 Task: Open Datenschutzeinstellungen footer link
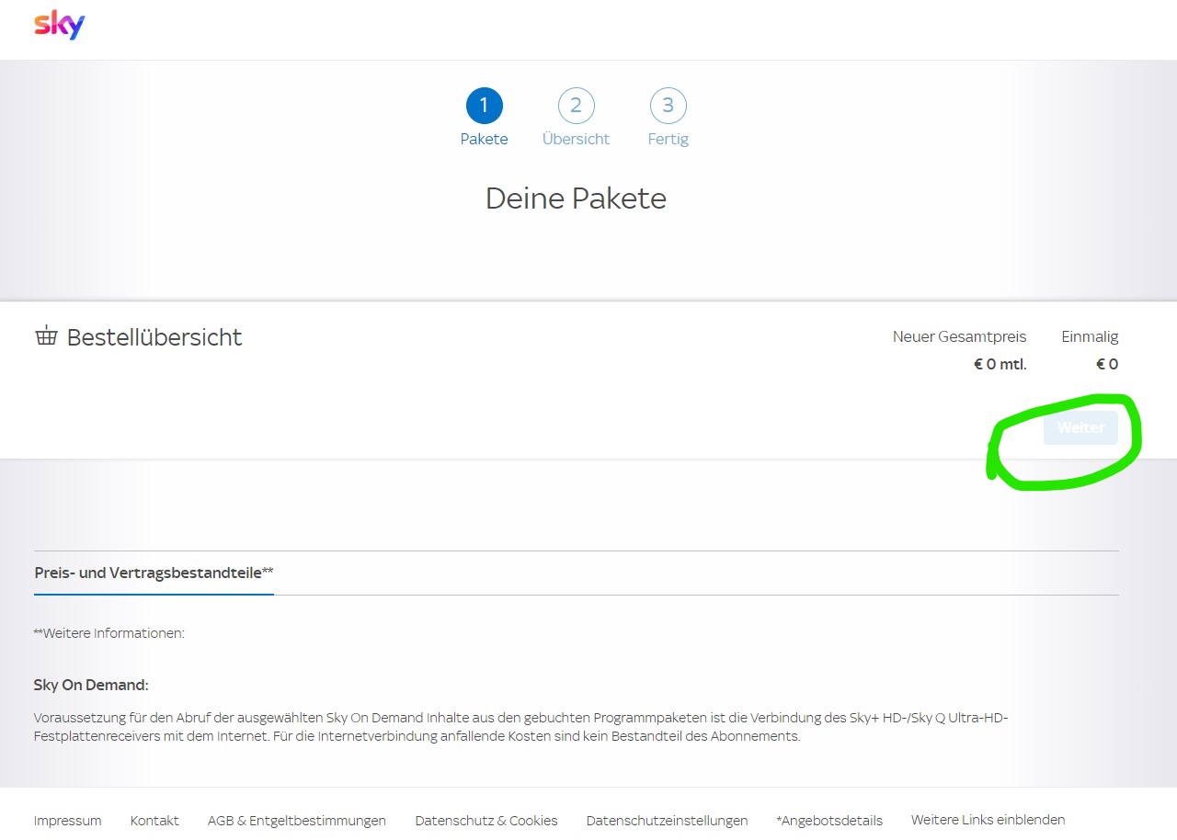pyautogui.click(x=667, y=821)
